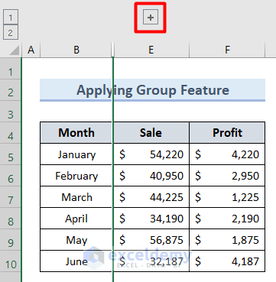The width and height of the screenshot is (276, 282).
Task: Expand the grouped columns with plus button
Action: 151,18
